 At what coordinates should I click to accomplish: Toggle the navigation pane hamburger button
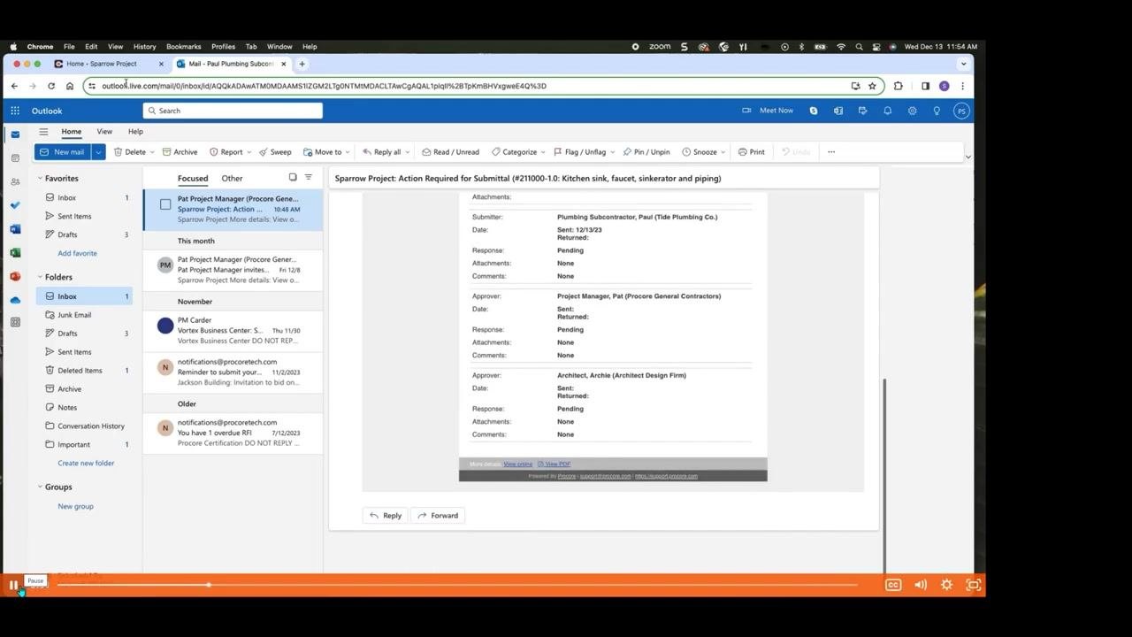[43, 132]
